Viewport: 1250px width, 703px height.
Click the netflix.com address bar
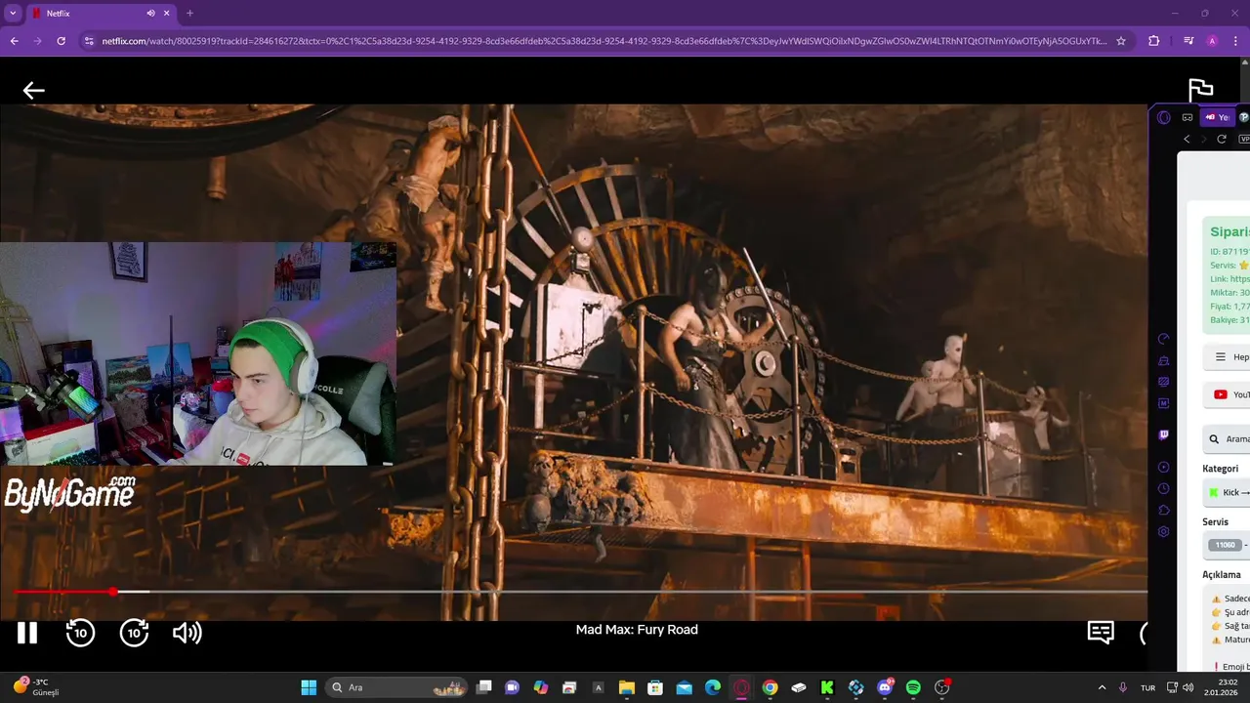point(604,41)
